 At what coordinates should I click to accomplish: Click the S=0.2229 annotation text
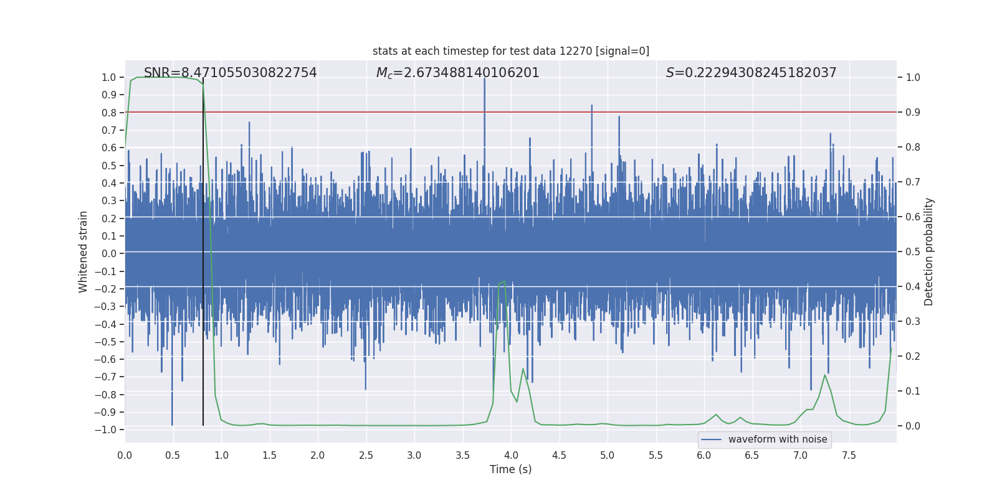tap(751, 73)
